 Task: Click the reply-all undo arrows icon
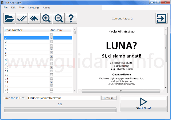click(x=34, y=18)
